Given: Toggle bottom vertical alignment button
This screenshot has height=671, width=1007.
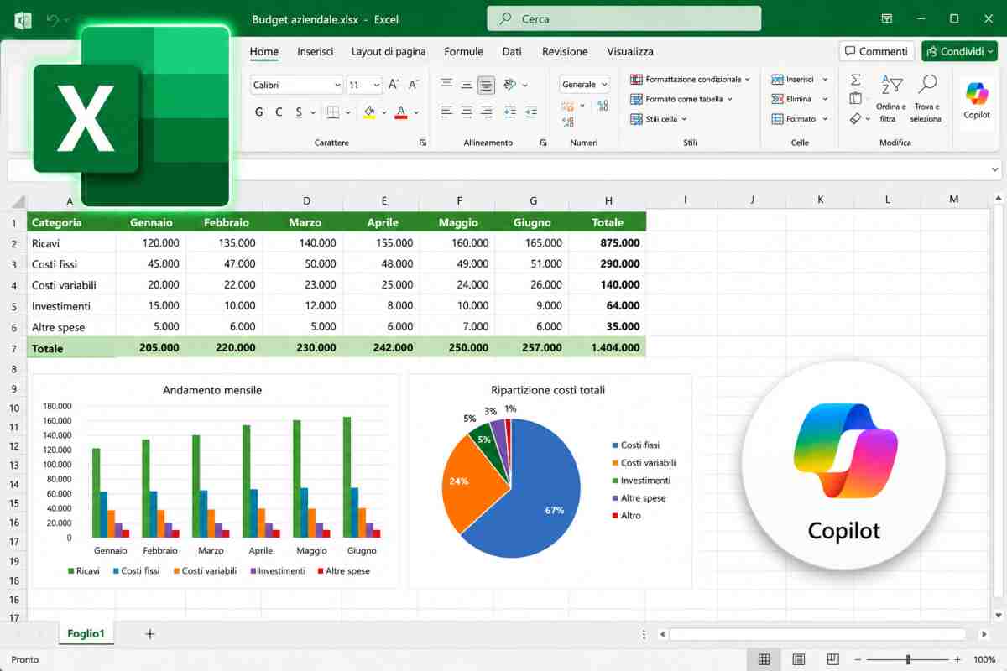Looking at the screenshot, I should (486, 85).
